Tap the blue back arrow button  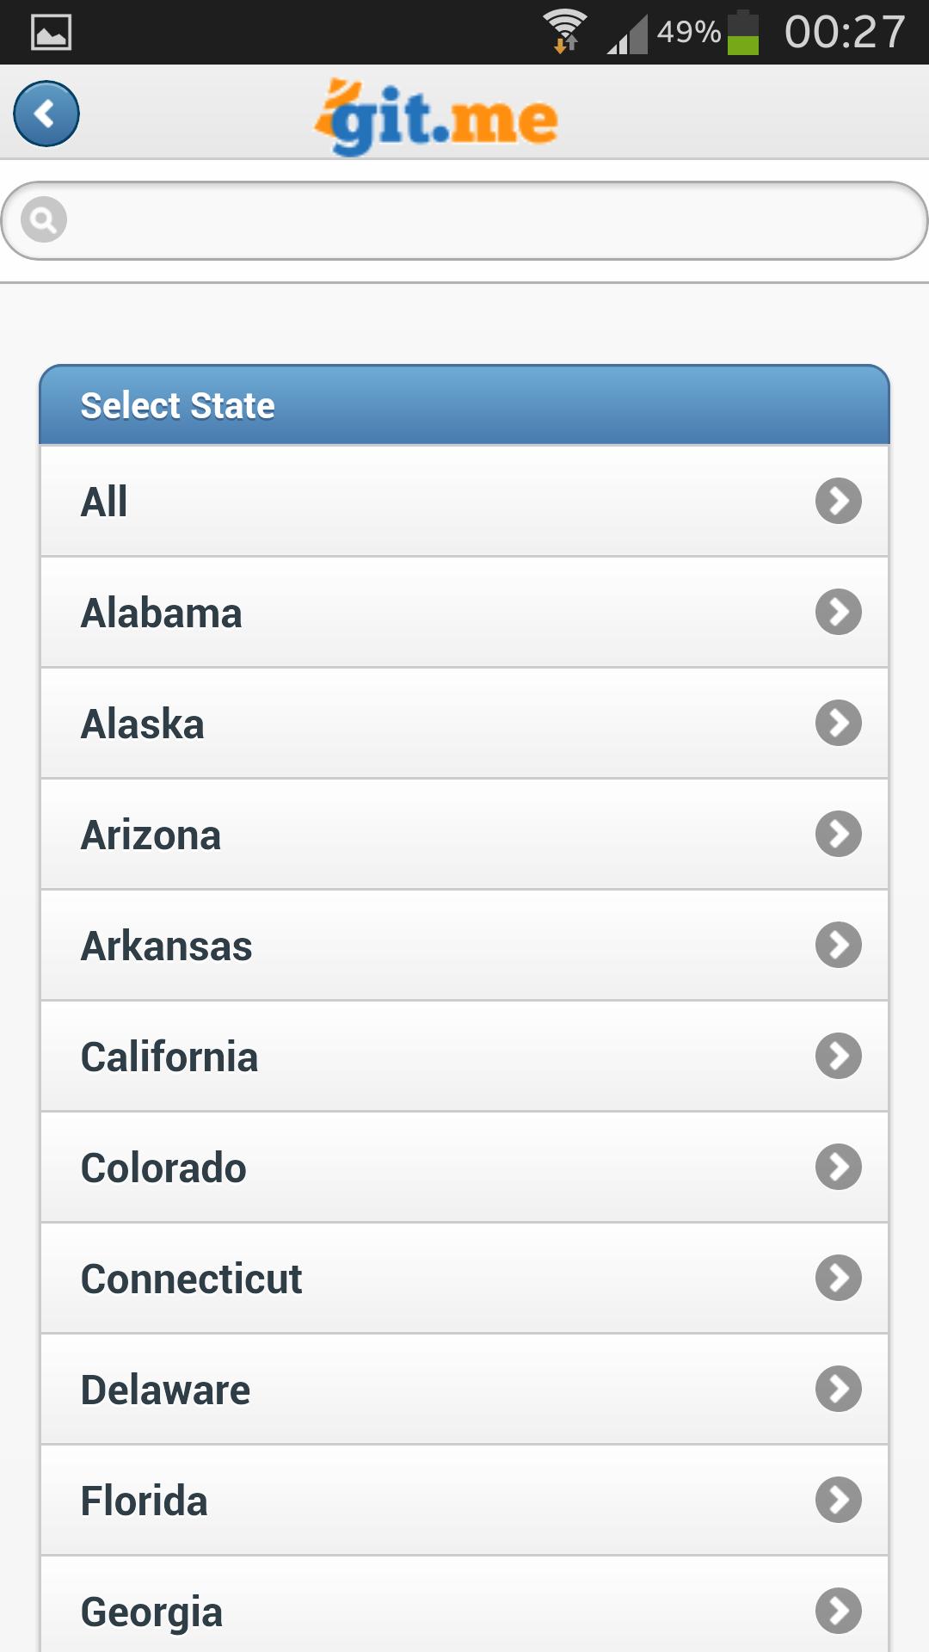(x=46, y=114)
